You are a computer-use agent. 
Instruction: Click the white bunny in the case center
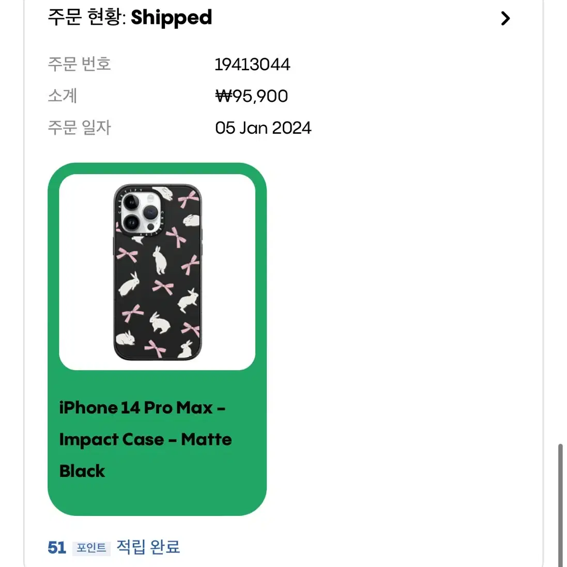pyautogui.click(x=160, y=259)
